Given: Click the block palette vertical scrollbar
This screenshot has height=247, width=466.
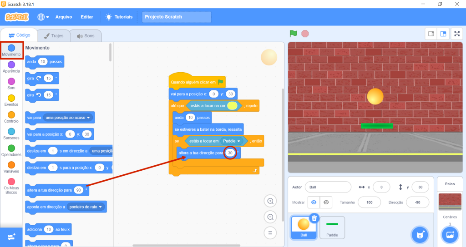Looking at the screenshot, I should click(x=110, y=53).
